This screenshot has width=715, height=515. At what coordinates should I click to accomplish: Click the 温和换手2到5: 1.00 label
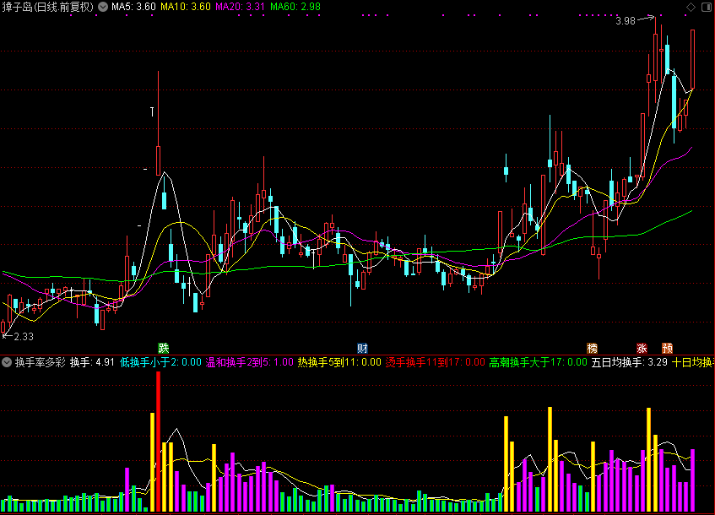coord(249,363)
